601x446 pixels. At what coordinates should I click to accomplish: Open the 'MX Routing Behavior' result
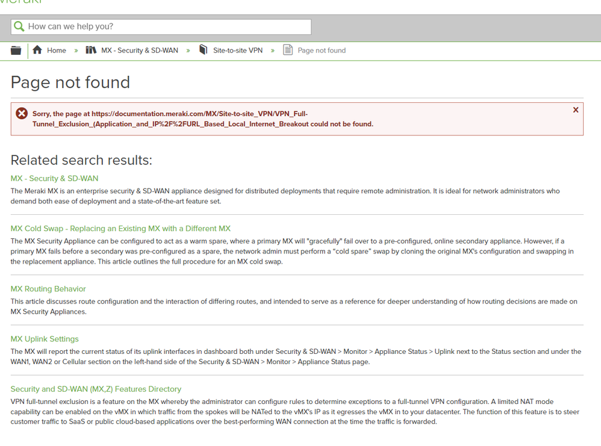tap(48, 289)
